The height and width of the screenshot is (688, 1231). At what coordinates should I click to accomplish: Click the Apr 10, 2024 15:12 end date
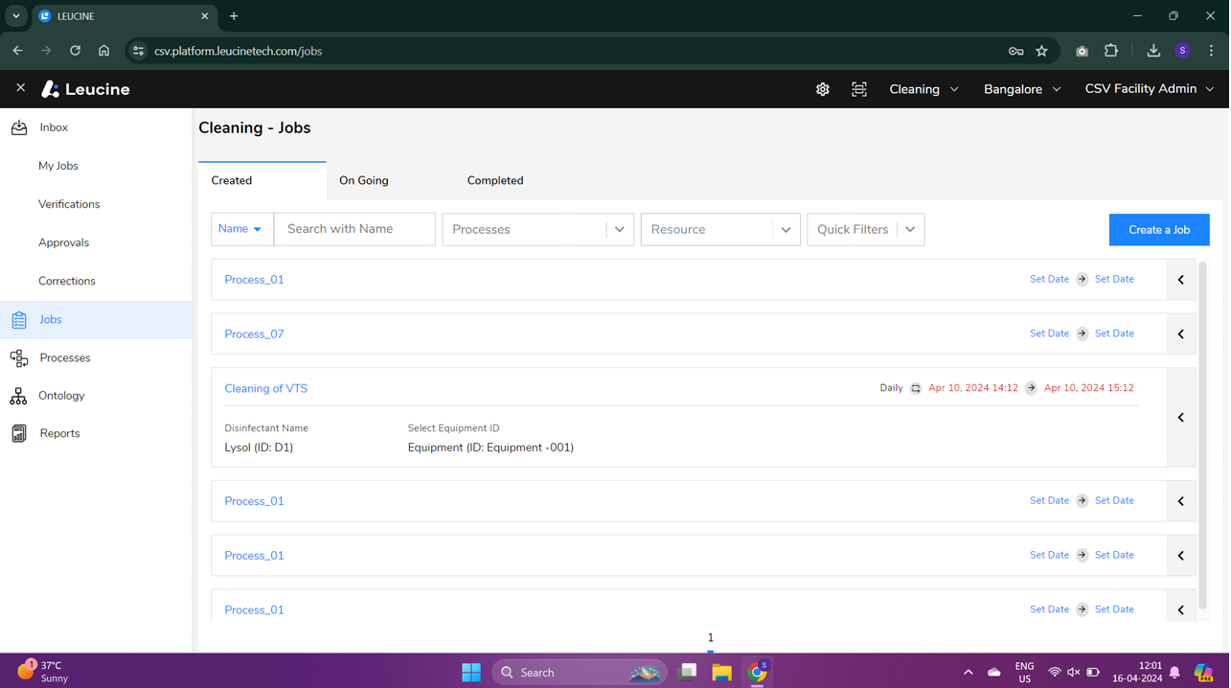coord(1089,388)
